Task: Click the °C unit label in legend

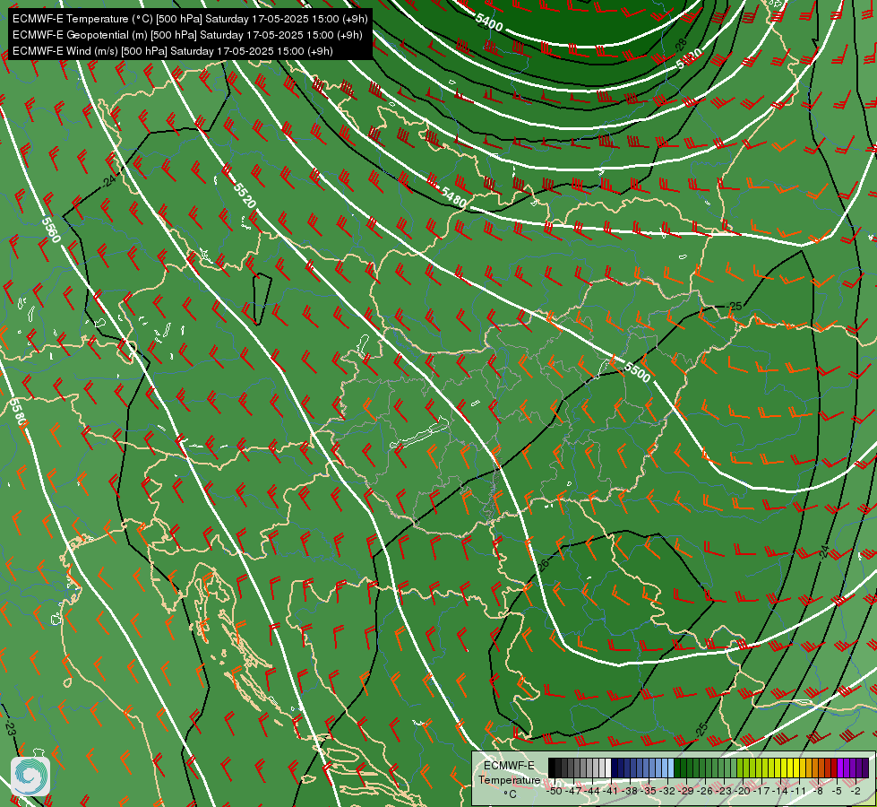Action: [510, 794]
